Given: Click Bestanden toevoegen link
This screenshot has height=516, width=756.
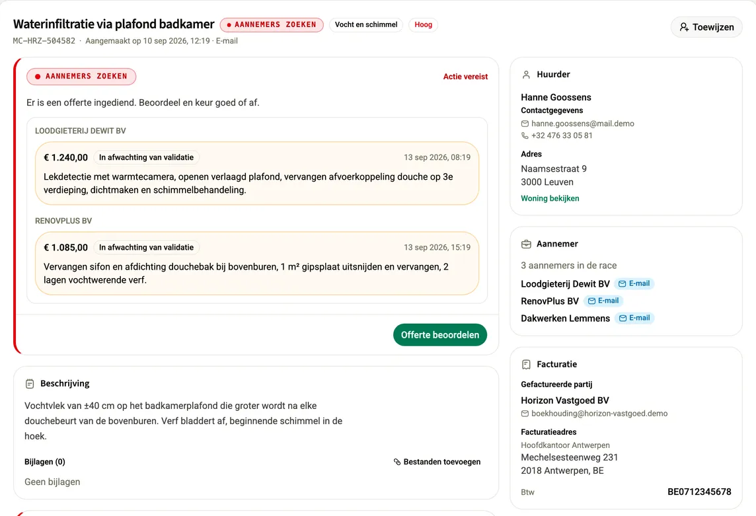Looking at the screenshot, I should click(x=437, y=462).
